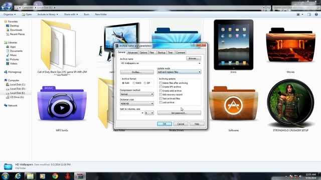The image size is (321, 180).
Task: Open the Organize menu dropdown
Action: tap(10, 14)
